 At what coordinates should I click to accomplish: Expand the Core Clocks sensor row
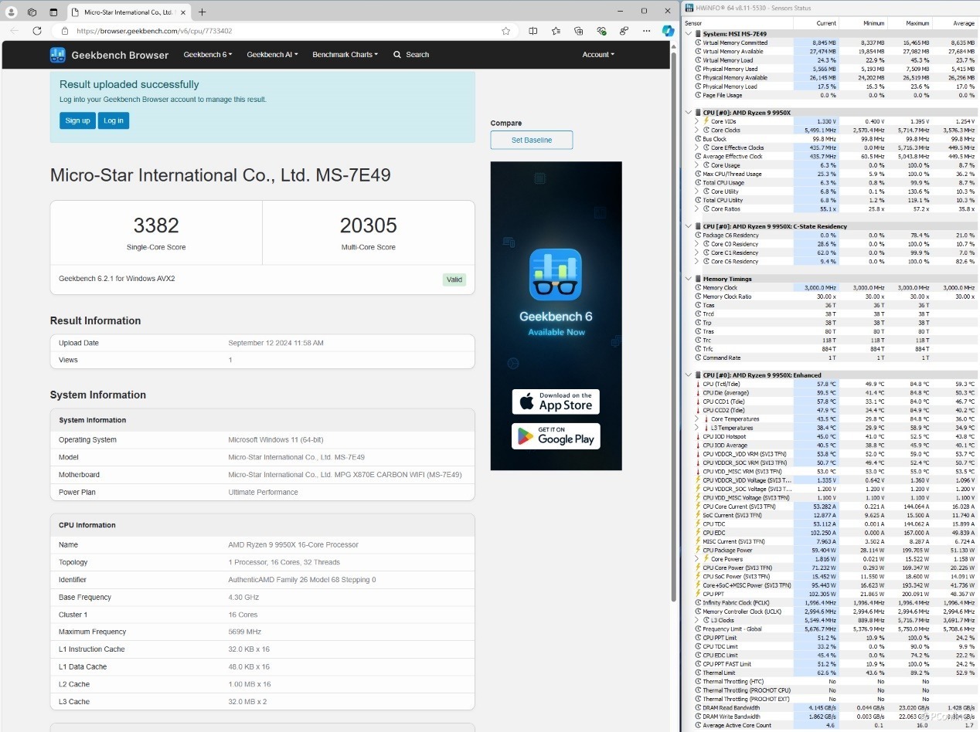click(x=696, y=130)
